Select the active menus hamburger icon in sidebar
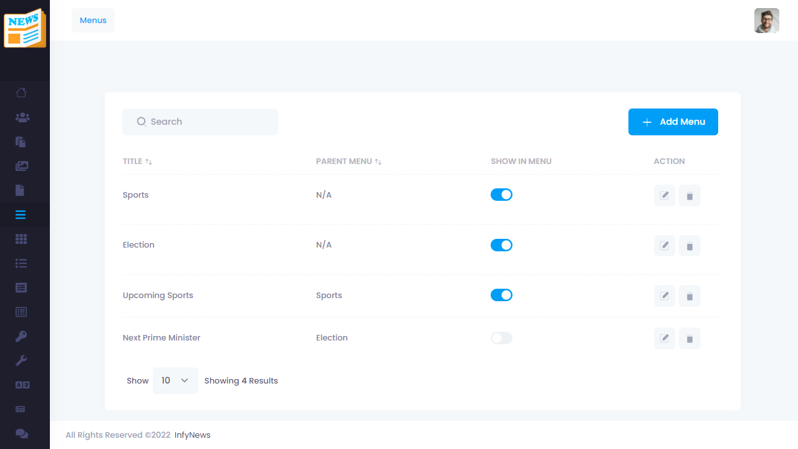 (x=21, y=215)
